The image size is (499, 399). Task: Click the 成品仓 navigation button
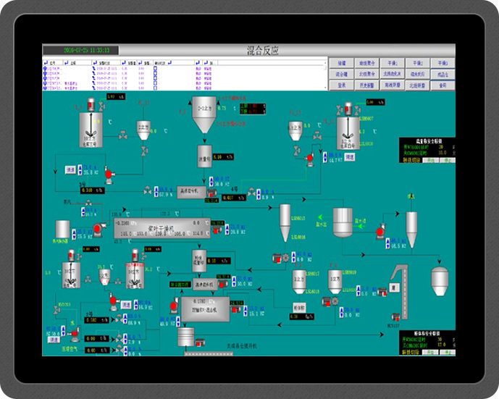(442, 74)
